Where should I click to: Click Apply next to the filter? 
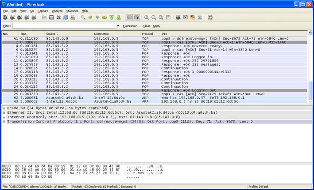point(157,26)
